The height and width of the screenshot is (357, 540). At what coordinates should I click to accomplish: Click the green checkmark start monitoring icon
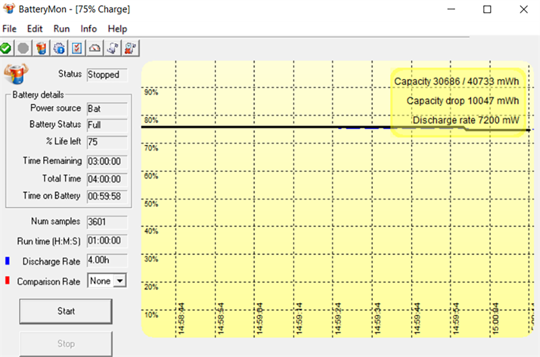coord(6,48)
